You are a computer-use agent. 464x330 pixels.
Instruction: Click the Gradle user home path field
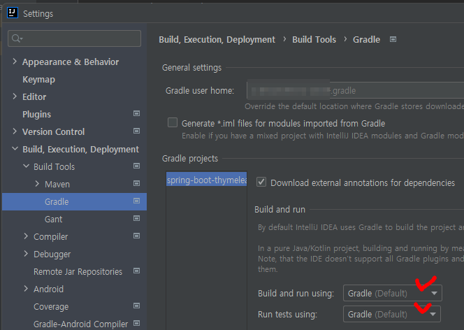pyautogui.click(x=355, y=90)
